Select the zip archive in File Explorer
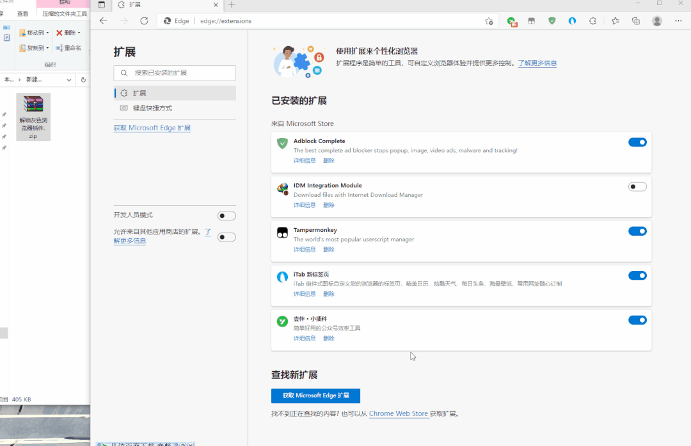The height and width of the screenshot is (446, 691). tap(33, 117)
